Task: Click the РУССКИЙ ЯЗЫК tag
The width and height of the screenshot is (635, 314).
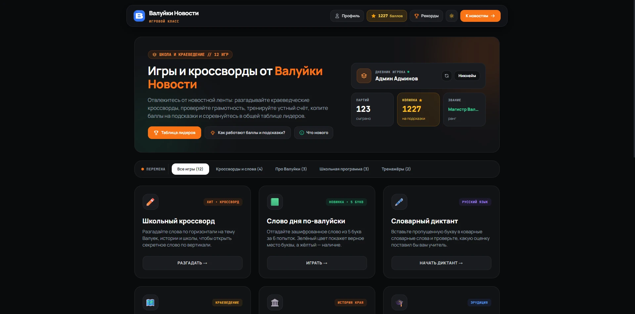Action: 475,202
